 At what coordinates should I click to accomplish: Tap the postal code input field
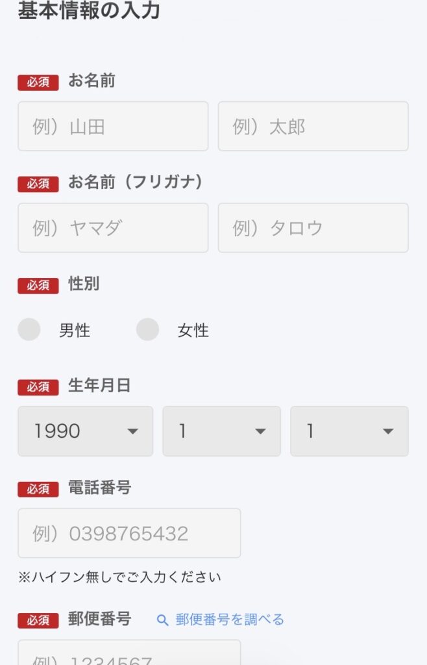coord(129,655)
